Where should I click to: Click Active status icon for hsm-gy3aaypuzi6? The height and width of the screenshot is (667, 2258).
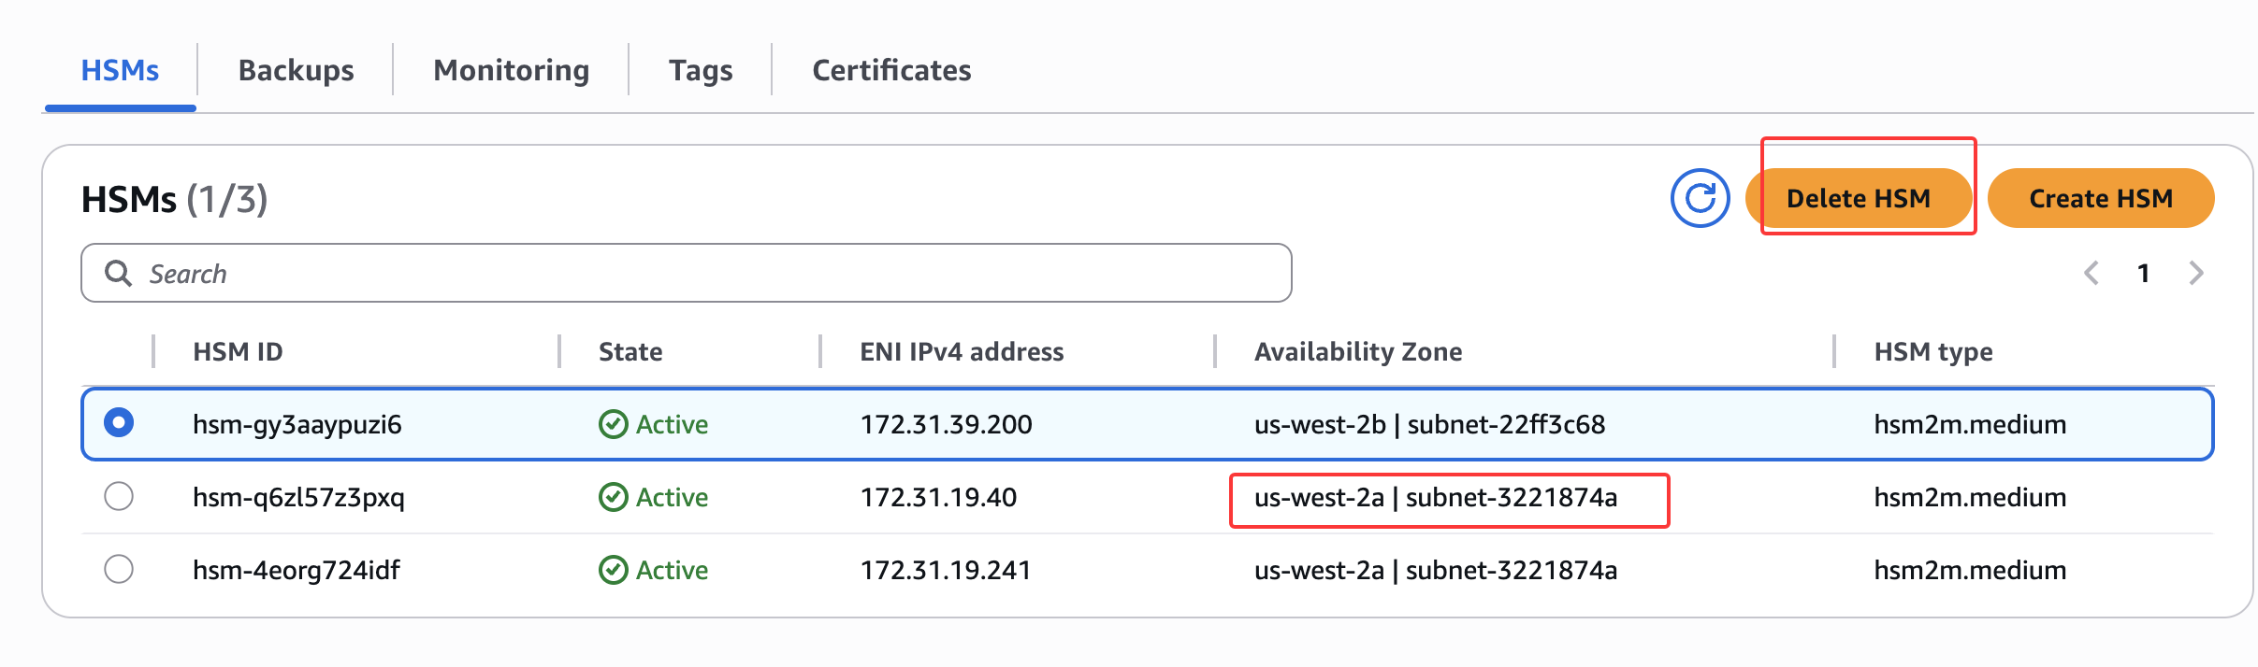613,424
